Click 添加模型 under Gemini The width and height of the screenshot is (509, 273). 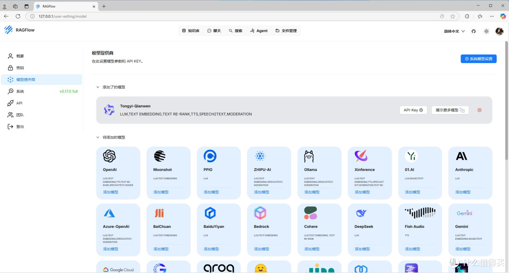[x=463, y=249]
